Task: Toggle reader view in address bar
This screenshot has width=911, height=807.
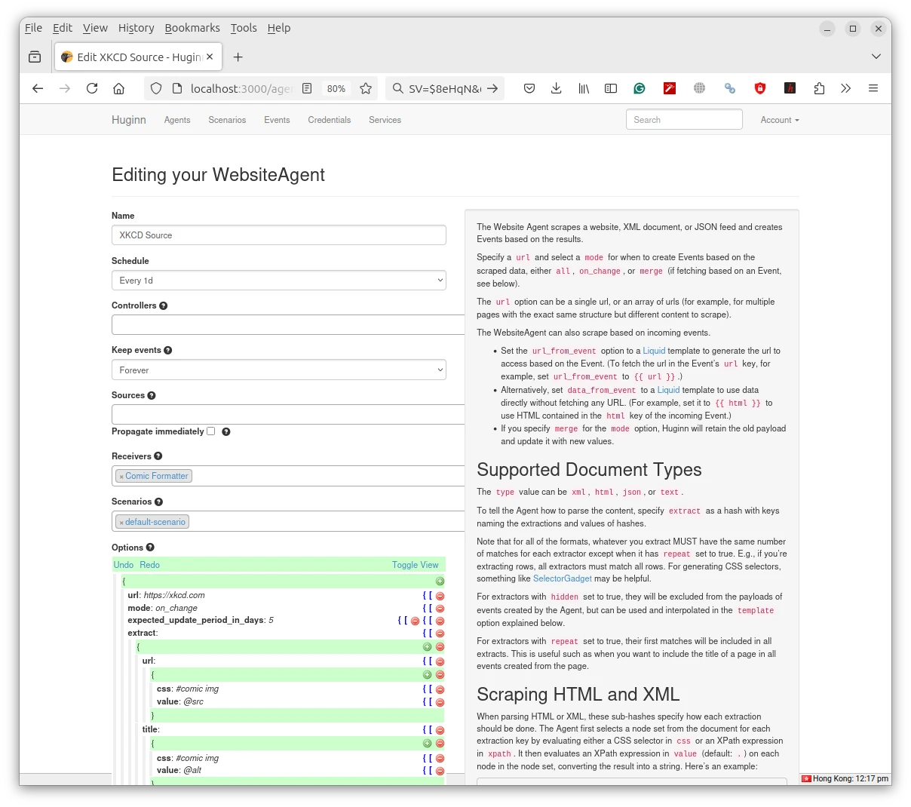Action: click(x=307, y=88)
